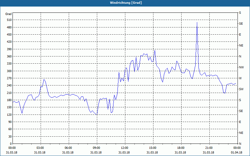
Task: Click the 270 y-axis label
Action: click(x=9, y=78)
